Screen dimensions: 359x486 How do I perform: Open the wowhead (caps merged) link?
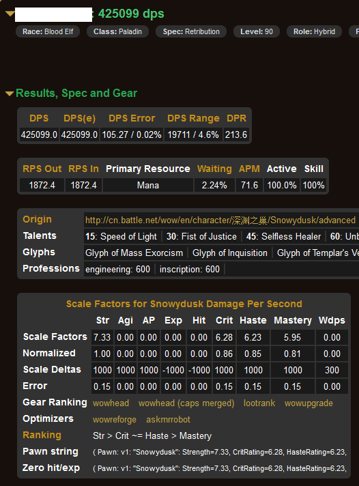pos(186,403)
